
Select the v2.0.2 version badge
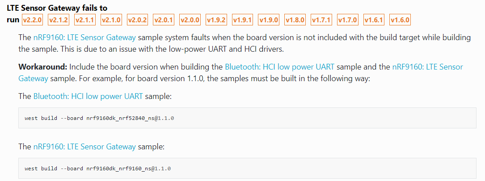coord(137,20)
